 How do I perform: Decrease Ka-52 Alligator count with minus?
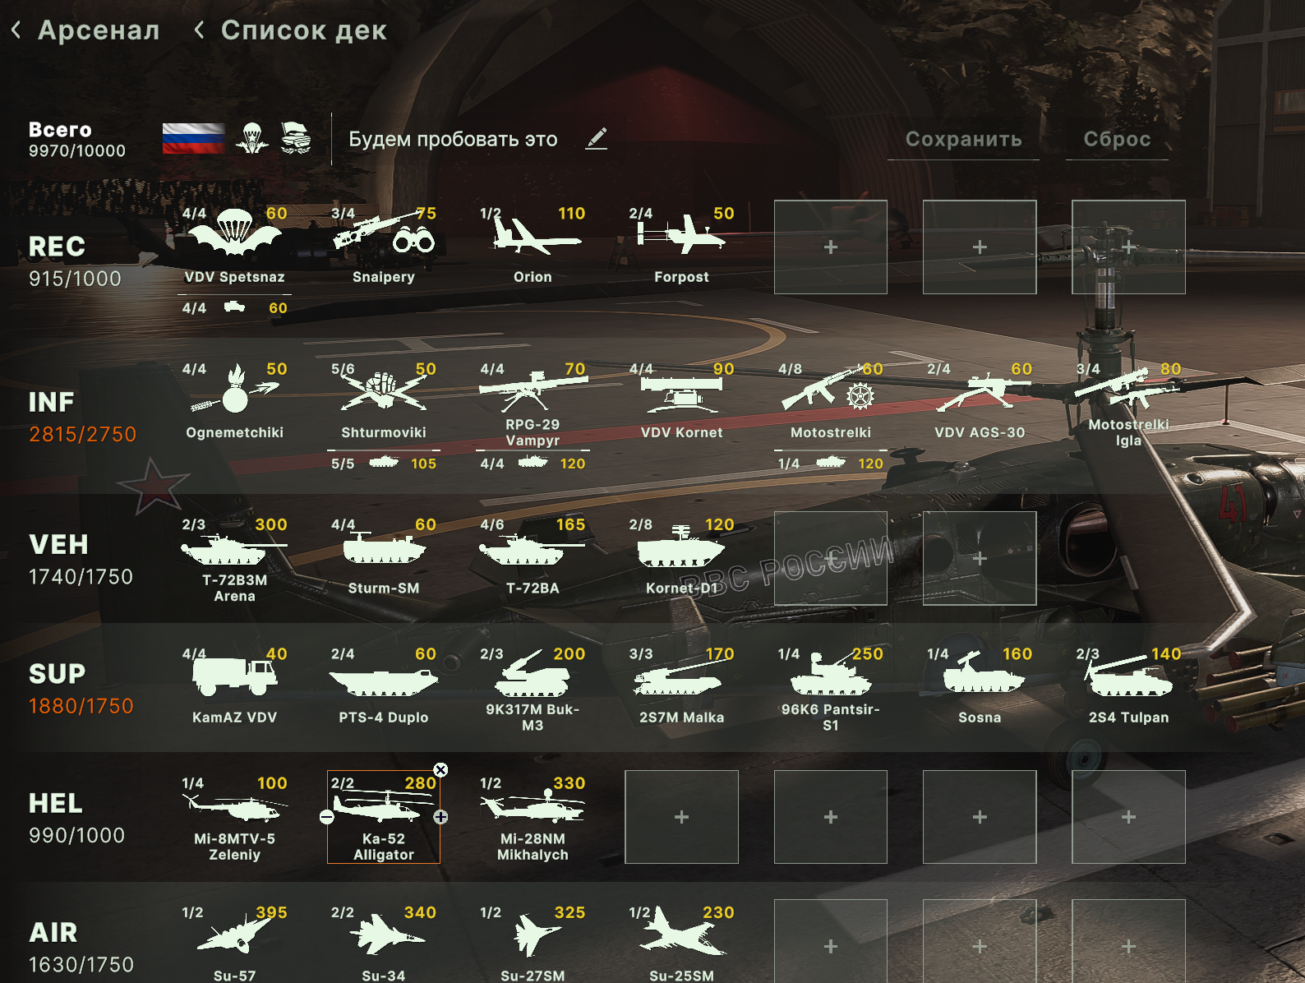pyautogui.click(x=326, y=817)
